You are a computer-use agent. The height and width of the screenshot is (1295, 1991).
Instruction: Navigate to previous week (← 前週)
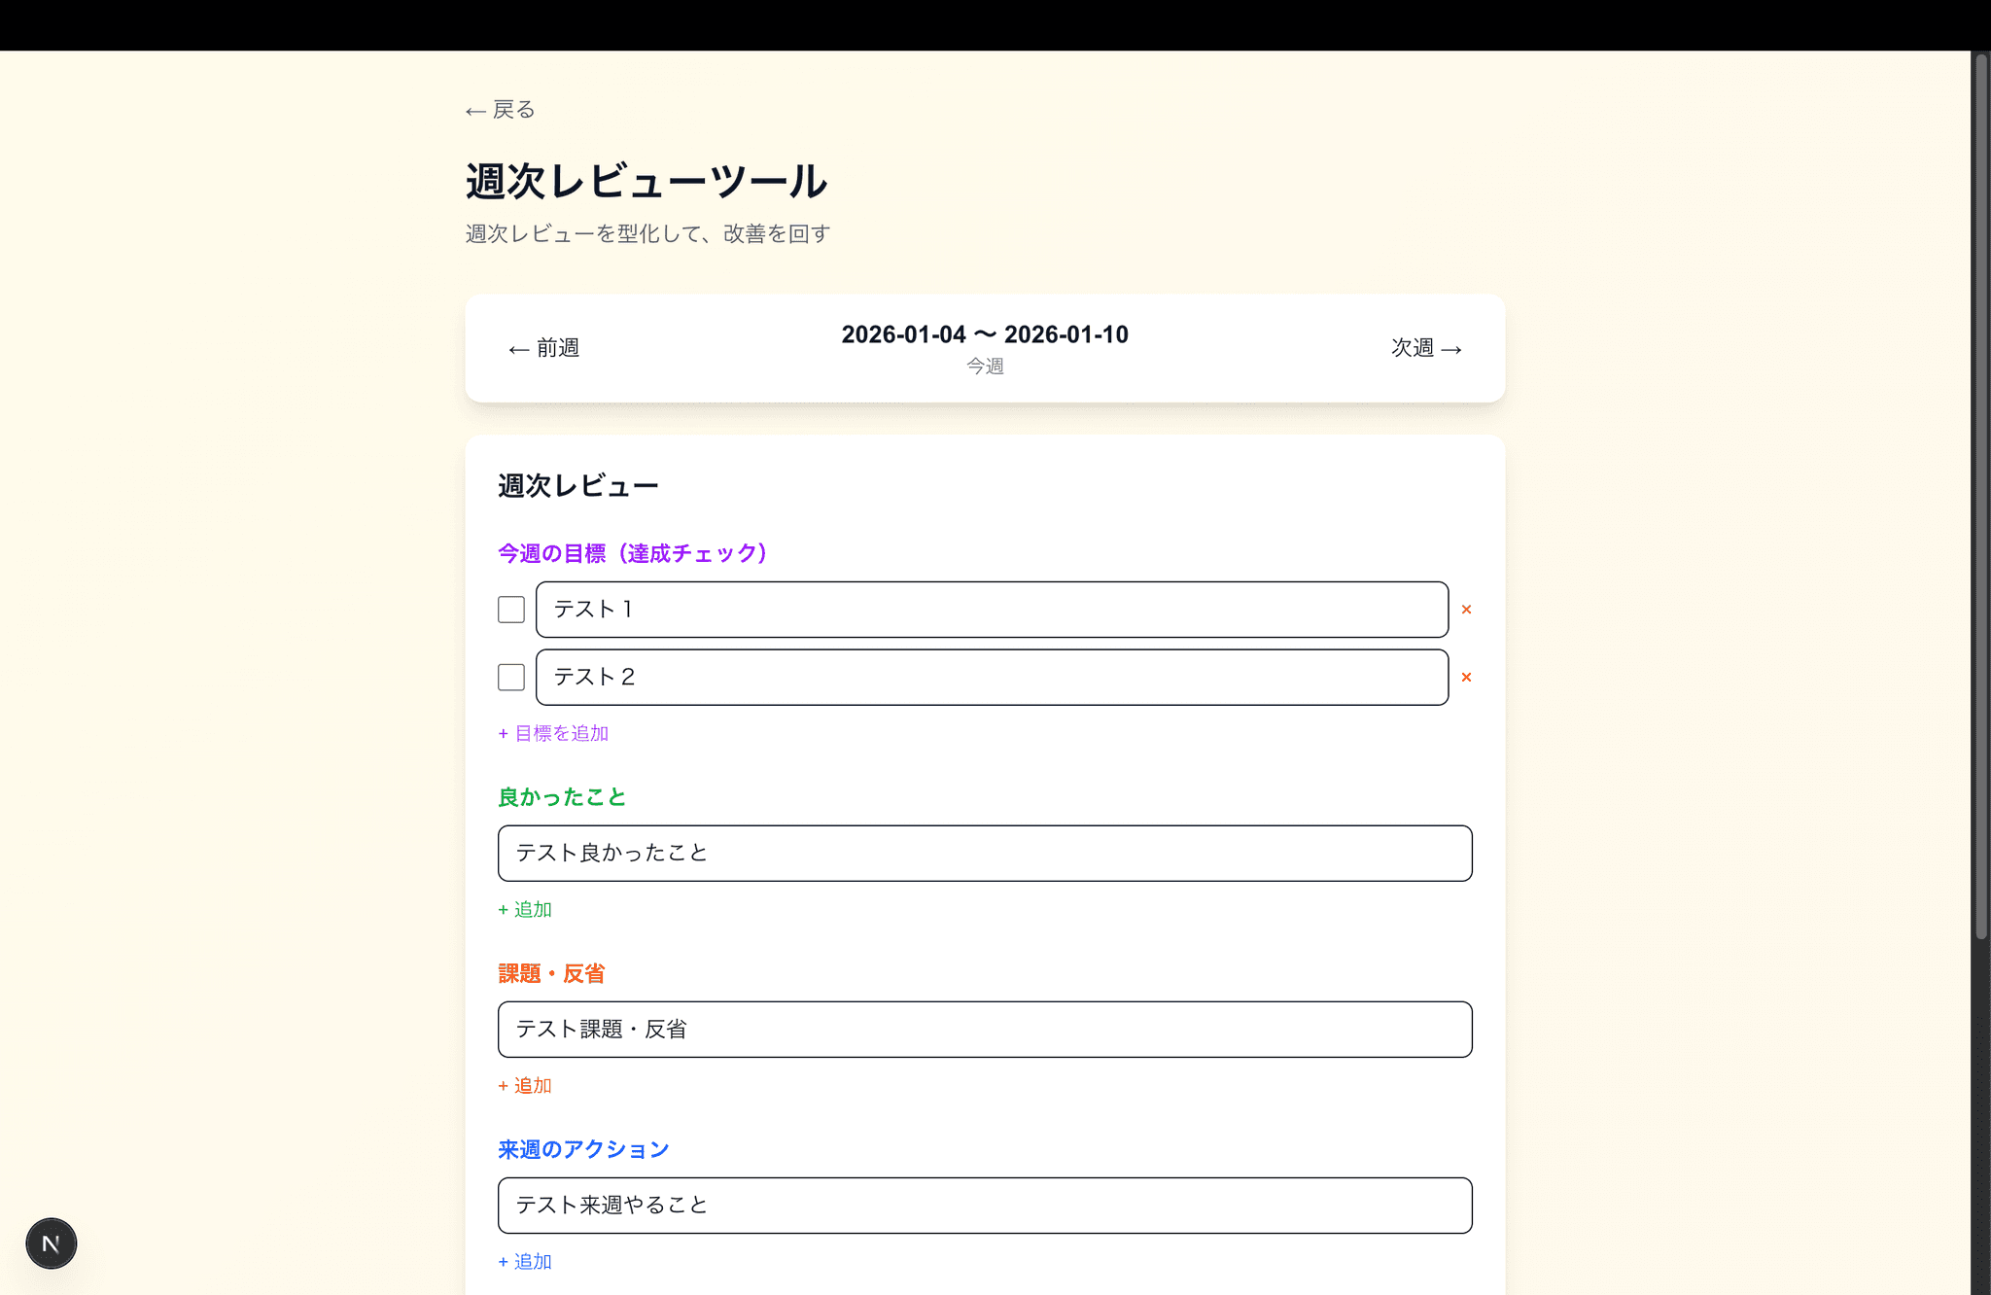click(543, 348)
